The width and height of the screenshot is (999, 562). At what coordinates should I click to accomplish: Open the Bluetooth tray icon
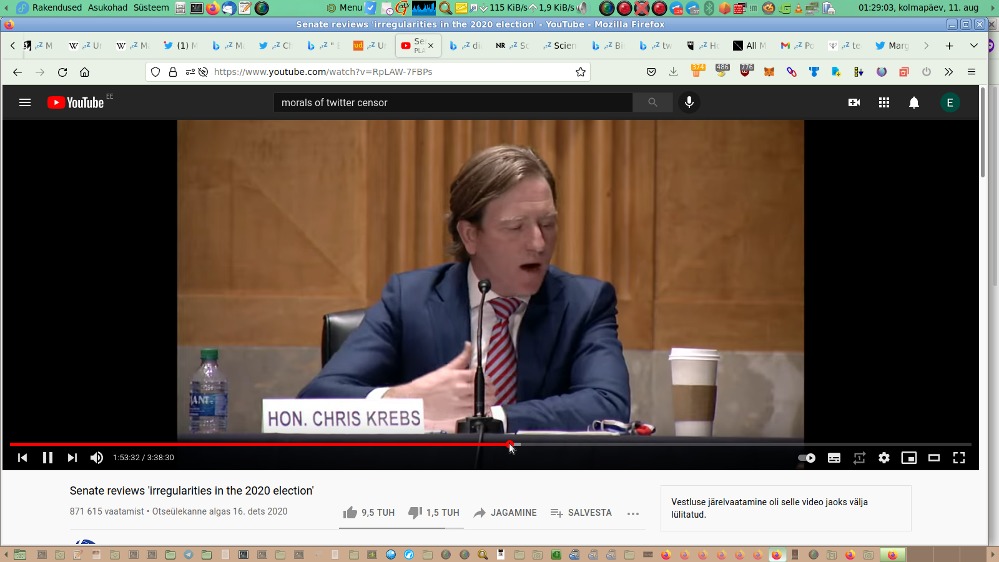point(709,7)
